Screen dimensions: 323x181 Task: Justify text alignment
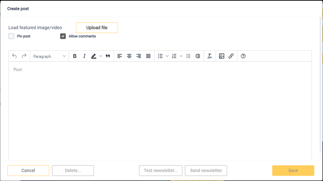point(148,56)
